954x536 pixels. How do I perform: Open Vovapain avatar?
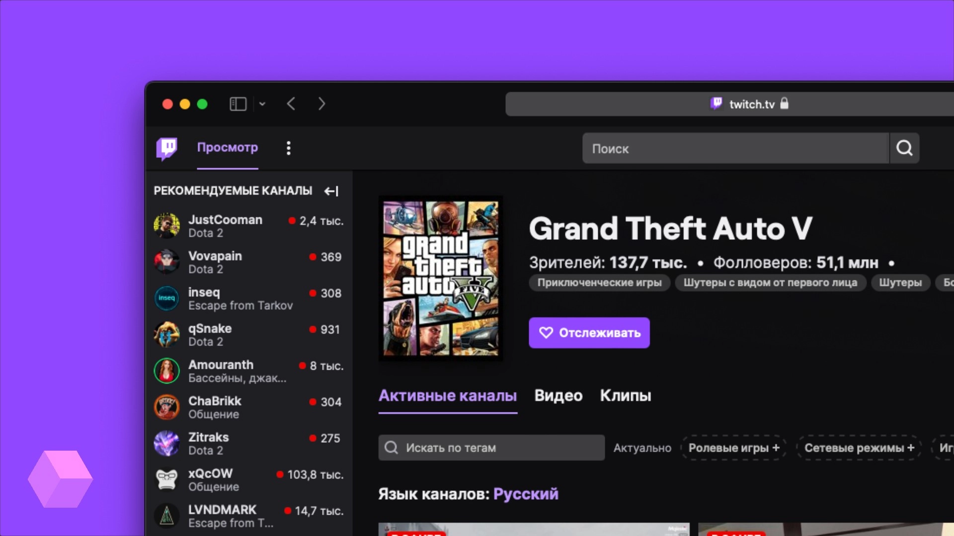pos(166,262)
